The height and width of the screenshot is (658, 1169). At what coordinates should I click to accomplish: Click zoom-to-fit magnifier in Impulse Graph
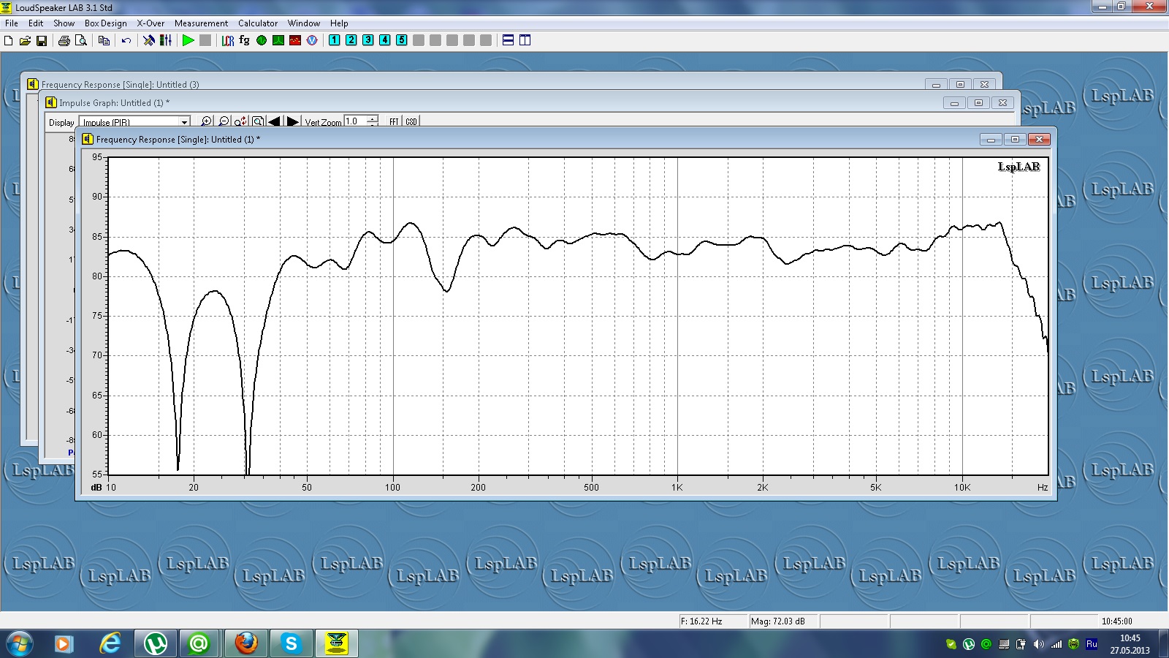point(257,121)
